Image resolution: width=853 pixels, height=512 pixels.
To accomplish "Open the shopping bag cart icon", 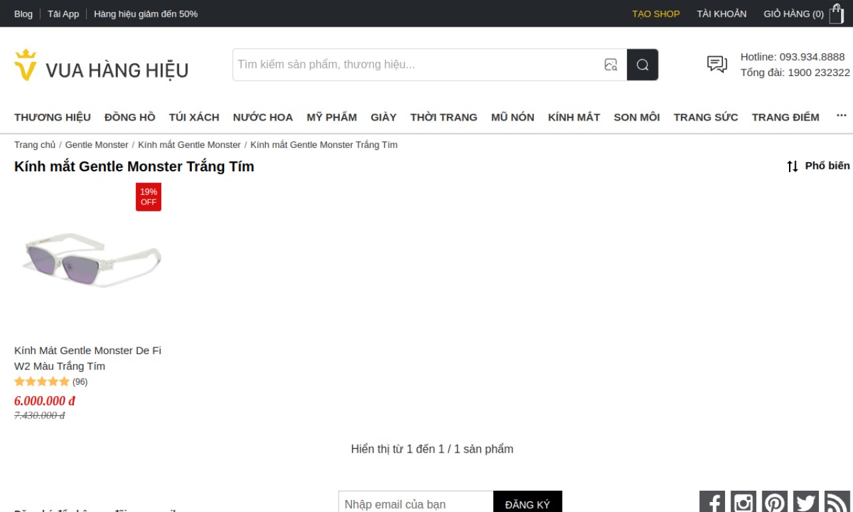I will click(x=836, y=14).
